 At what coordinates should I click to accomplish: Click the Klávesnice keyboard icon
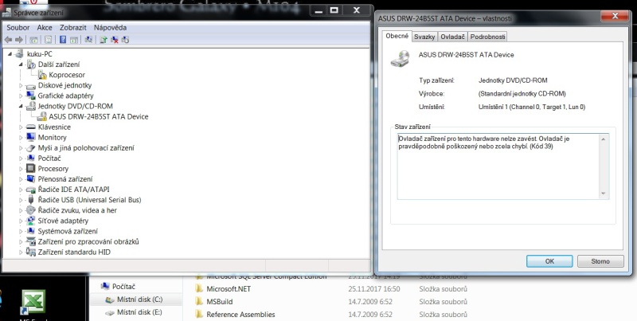point(30,127)
